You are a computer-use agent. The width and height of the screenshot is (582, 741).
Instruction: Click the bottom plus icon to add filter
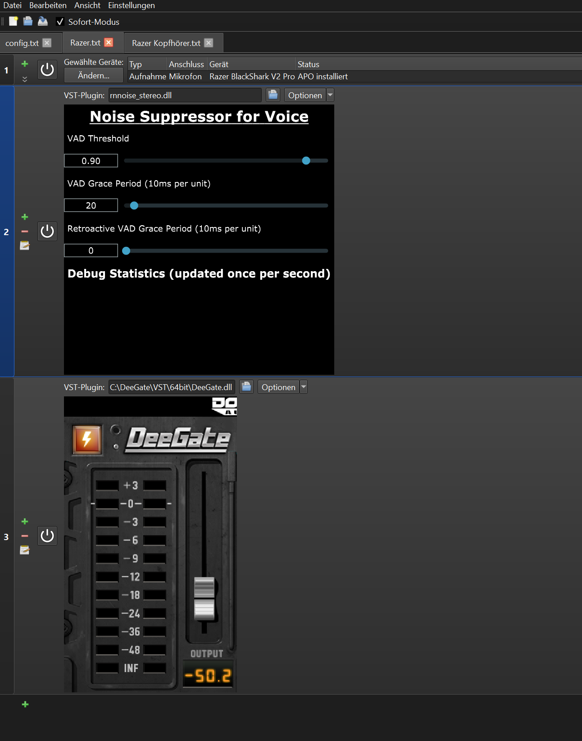coord(25,704)
